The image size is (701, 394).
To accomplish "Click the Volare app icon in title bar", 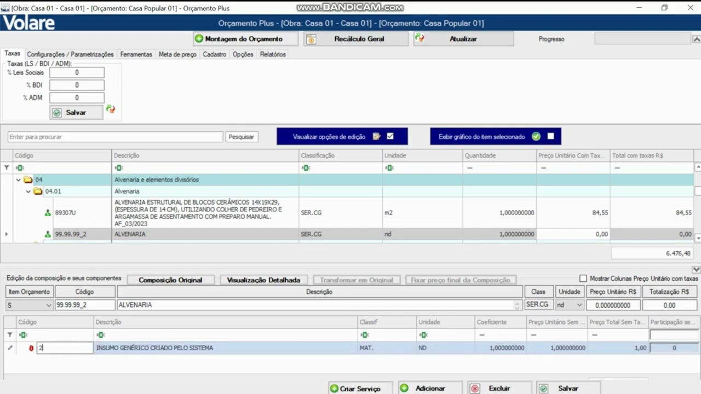I will point(5,8).
